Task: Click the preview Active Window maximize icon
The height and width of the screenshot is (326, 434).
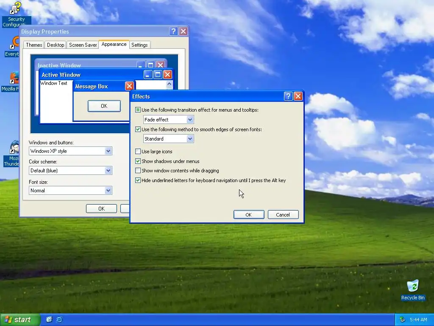Action: click(158, 75)
